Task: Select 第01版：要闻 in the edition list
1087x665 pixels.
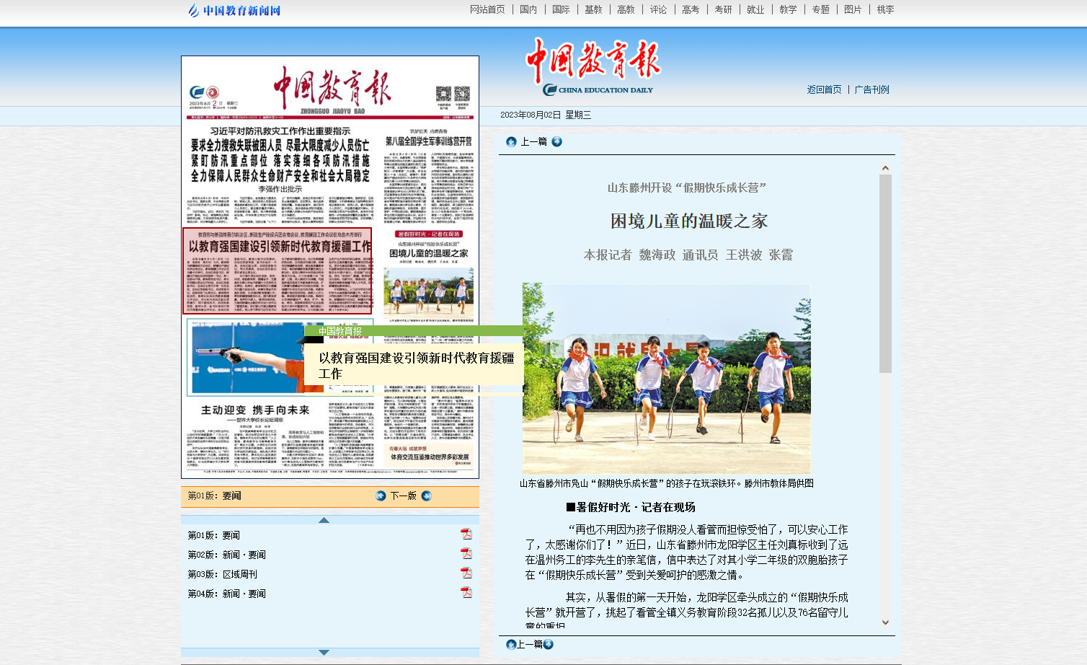Action: pyautogui.click(x=213, y=535)
